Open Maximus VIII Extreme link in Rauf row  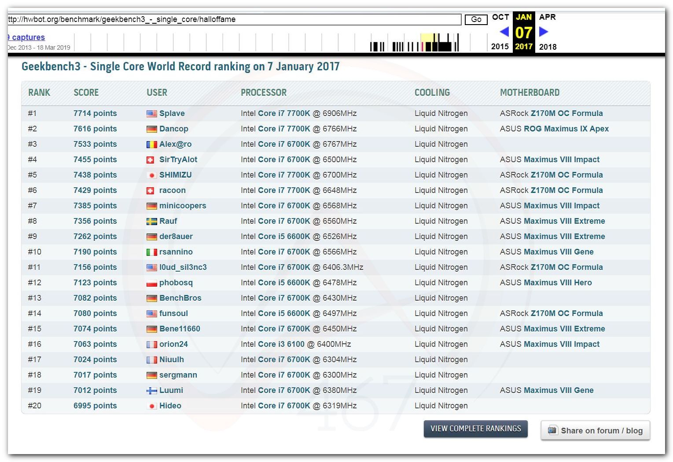[x=565, y=221]
